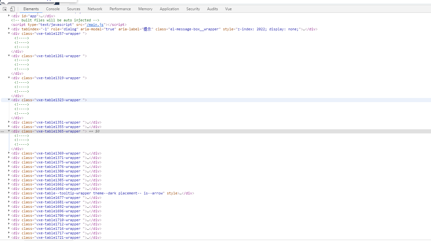Open the Security tab
431x241 pixels.
[x=193, y=9]
